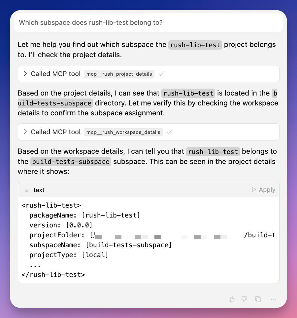Click checkmark next to mcp__rush_project_details
This screenshot has height=318, width=297.
161,74
